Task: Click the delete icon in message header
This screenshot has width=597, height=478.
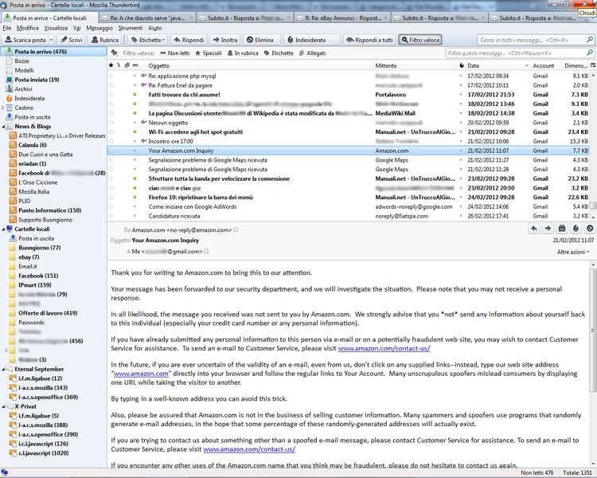Action: click(x=590, y=229)
